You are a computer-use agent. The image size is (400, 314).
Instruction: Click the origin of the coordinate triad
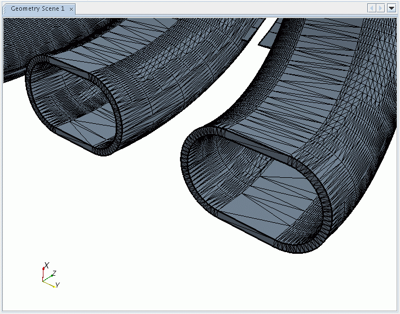click(43, 280)
